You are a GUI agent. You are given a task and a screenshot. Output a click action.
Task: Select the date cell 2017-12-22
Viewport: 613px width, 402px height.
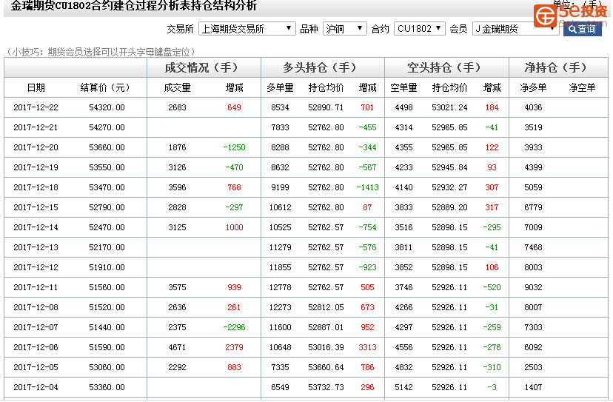click(36, 107)
